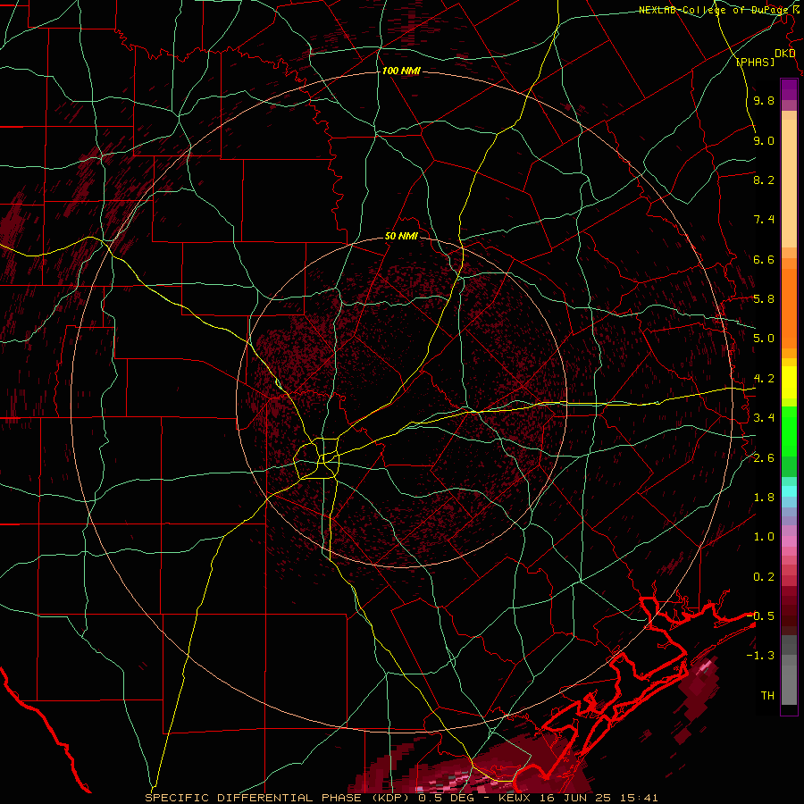Screen dimensions: 804x804
Task: Select the 5.0 legend value
Action: click(764, 339)
